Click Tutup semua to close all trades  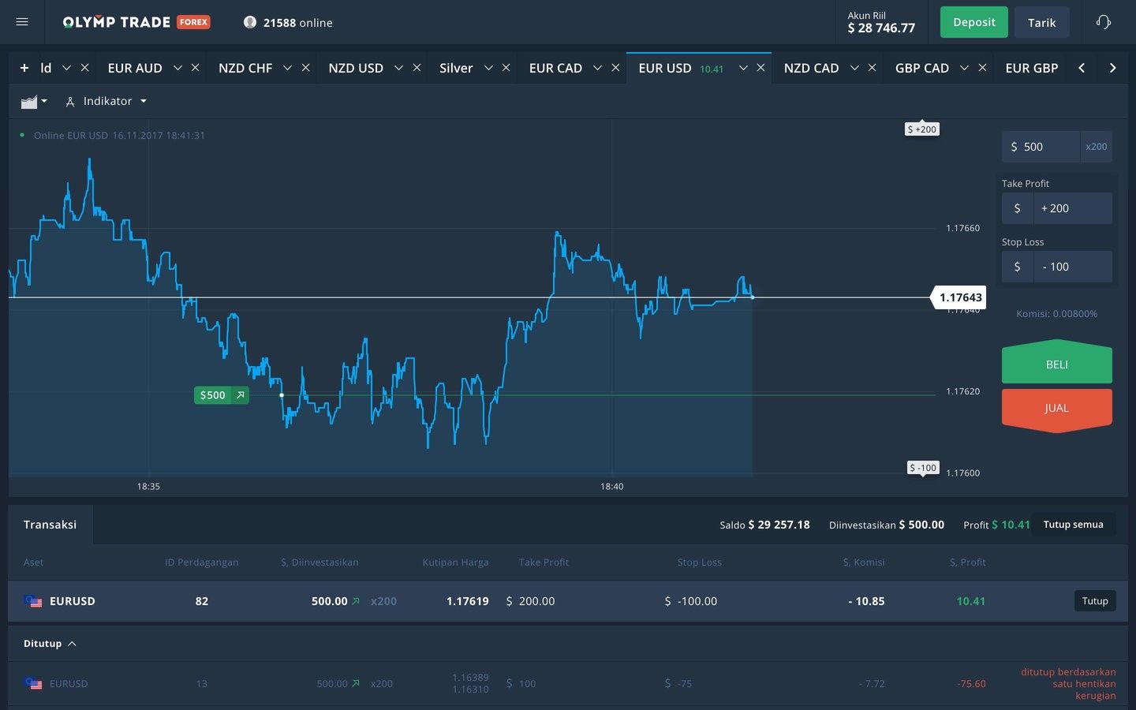1073,525
